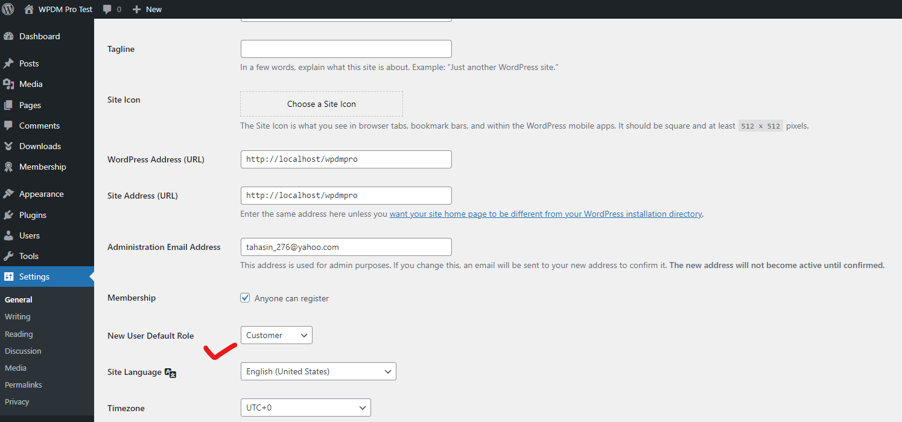Image resolution: width=902 pixels, height=422 pixels.
Task: Open the New User Default Role dropdown
Action: (276, 335)
